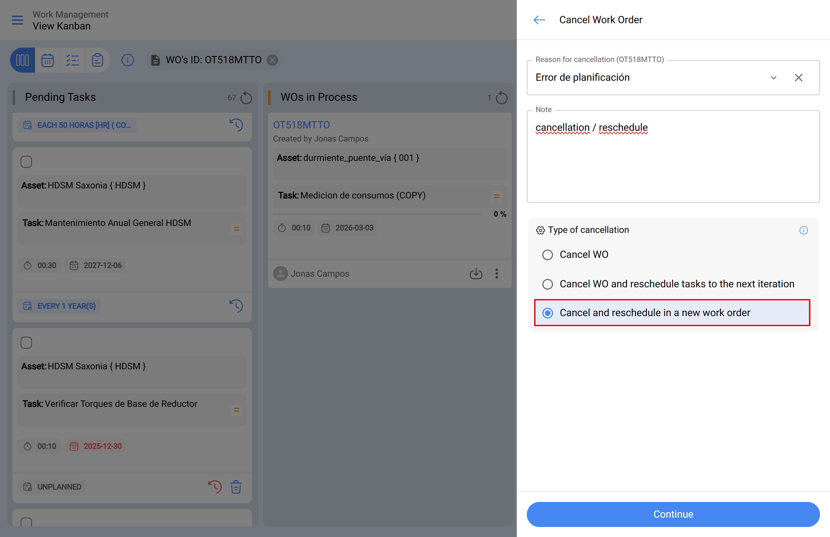Open the clipboard view icon

(x=97, y=60)
